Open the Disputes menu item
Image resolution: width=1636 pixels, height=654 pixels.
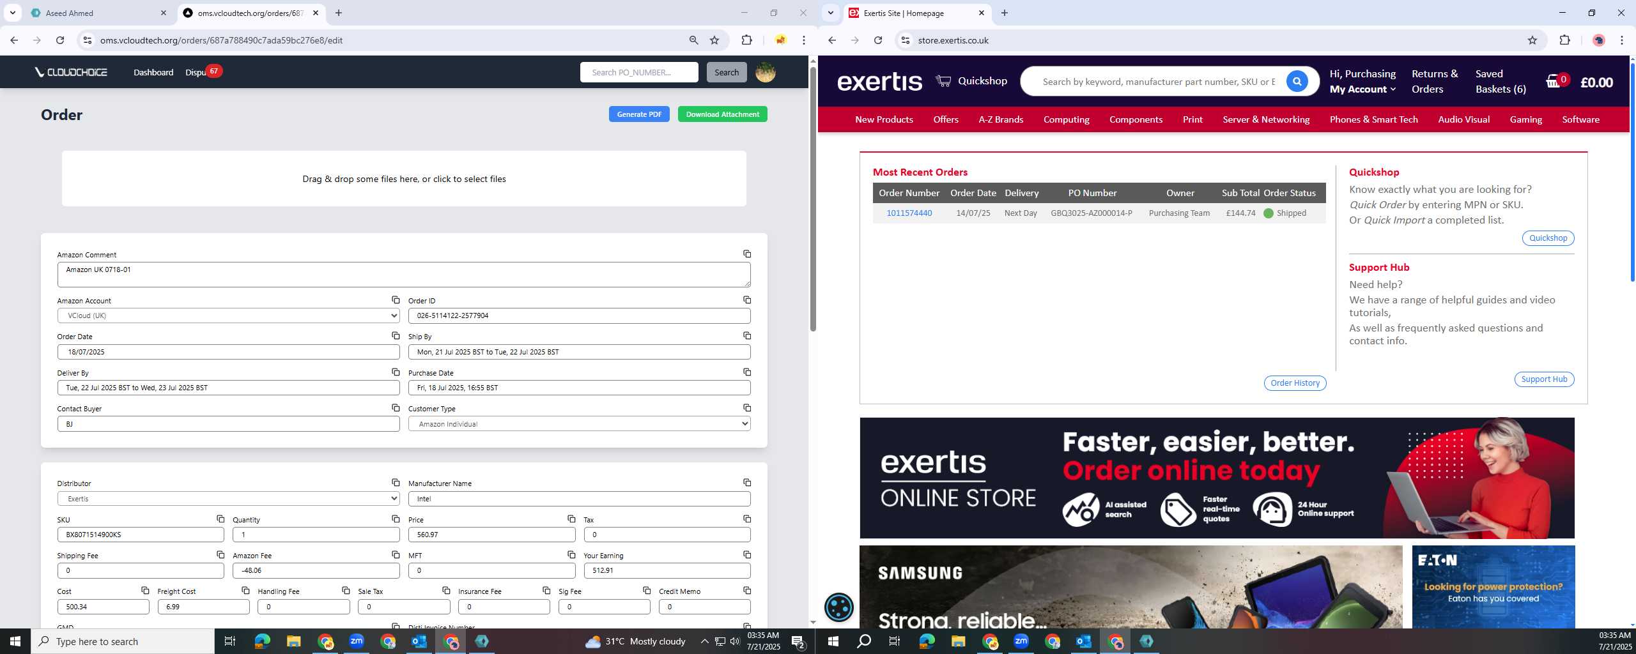(196, 72)
